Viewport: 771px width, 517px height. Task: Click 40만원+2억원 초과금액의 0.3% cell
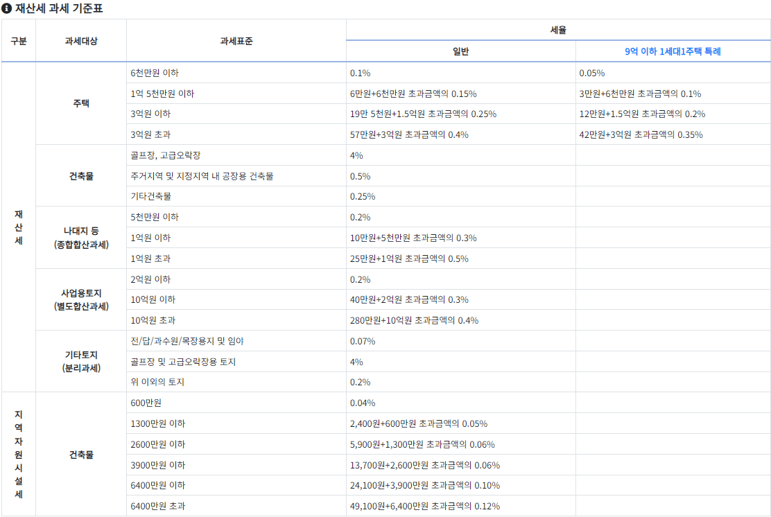click(461, 299)
